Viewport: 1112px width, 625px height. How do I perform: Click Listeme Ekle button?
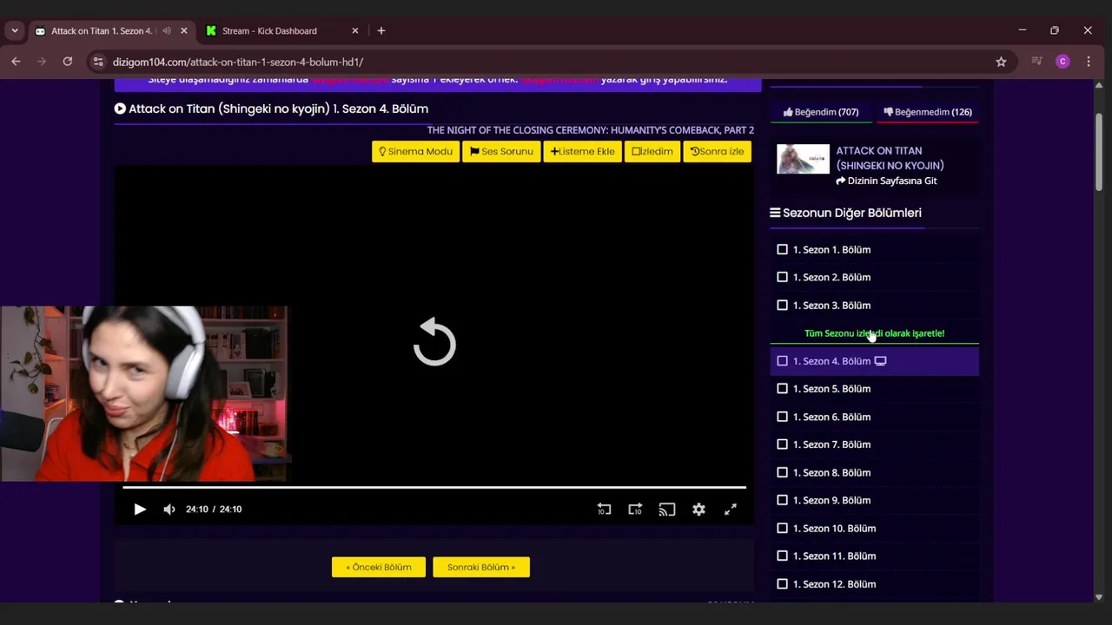582,151
